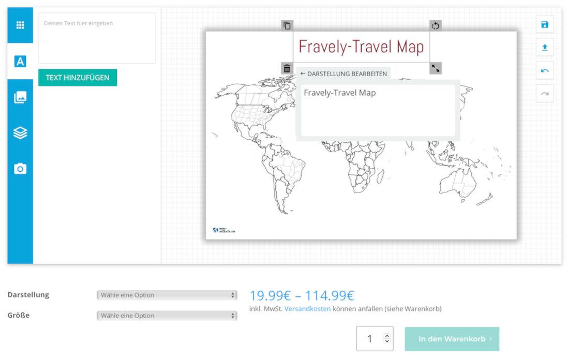The width and height of the screenshot is (569, 356).
Task: Expand the Größe option dropdown
Action: [167, 316]
